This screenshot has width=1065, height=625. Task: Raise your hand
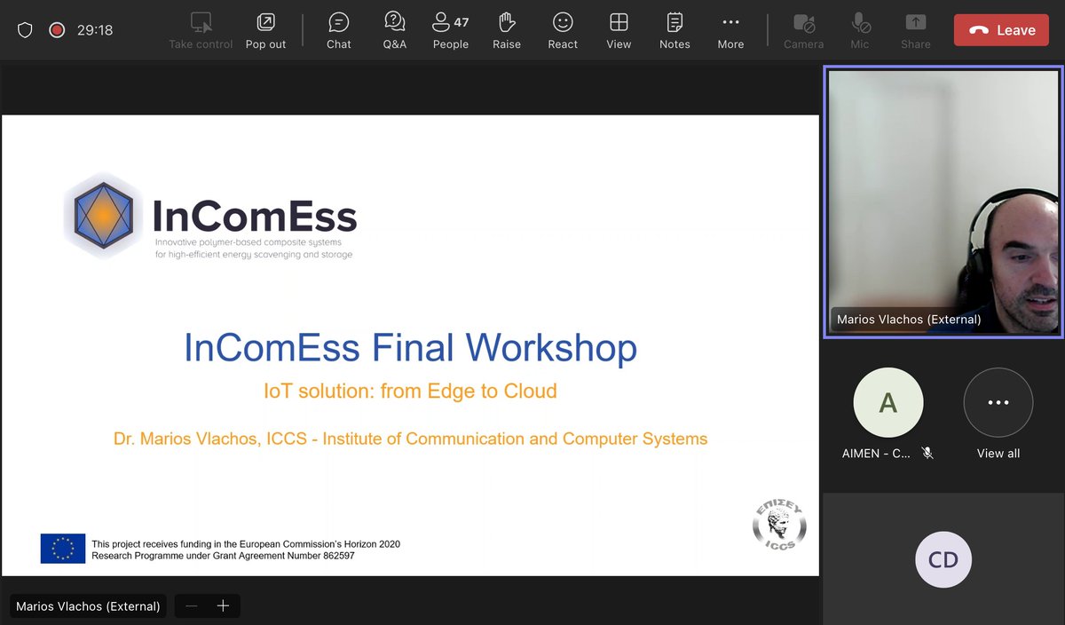tap(506, 29)
